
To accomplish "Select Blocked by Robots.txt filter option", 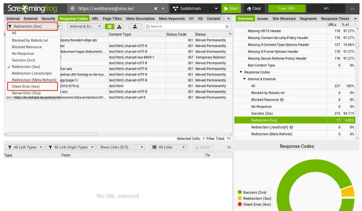I will (x=33, y=40).
